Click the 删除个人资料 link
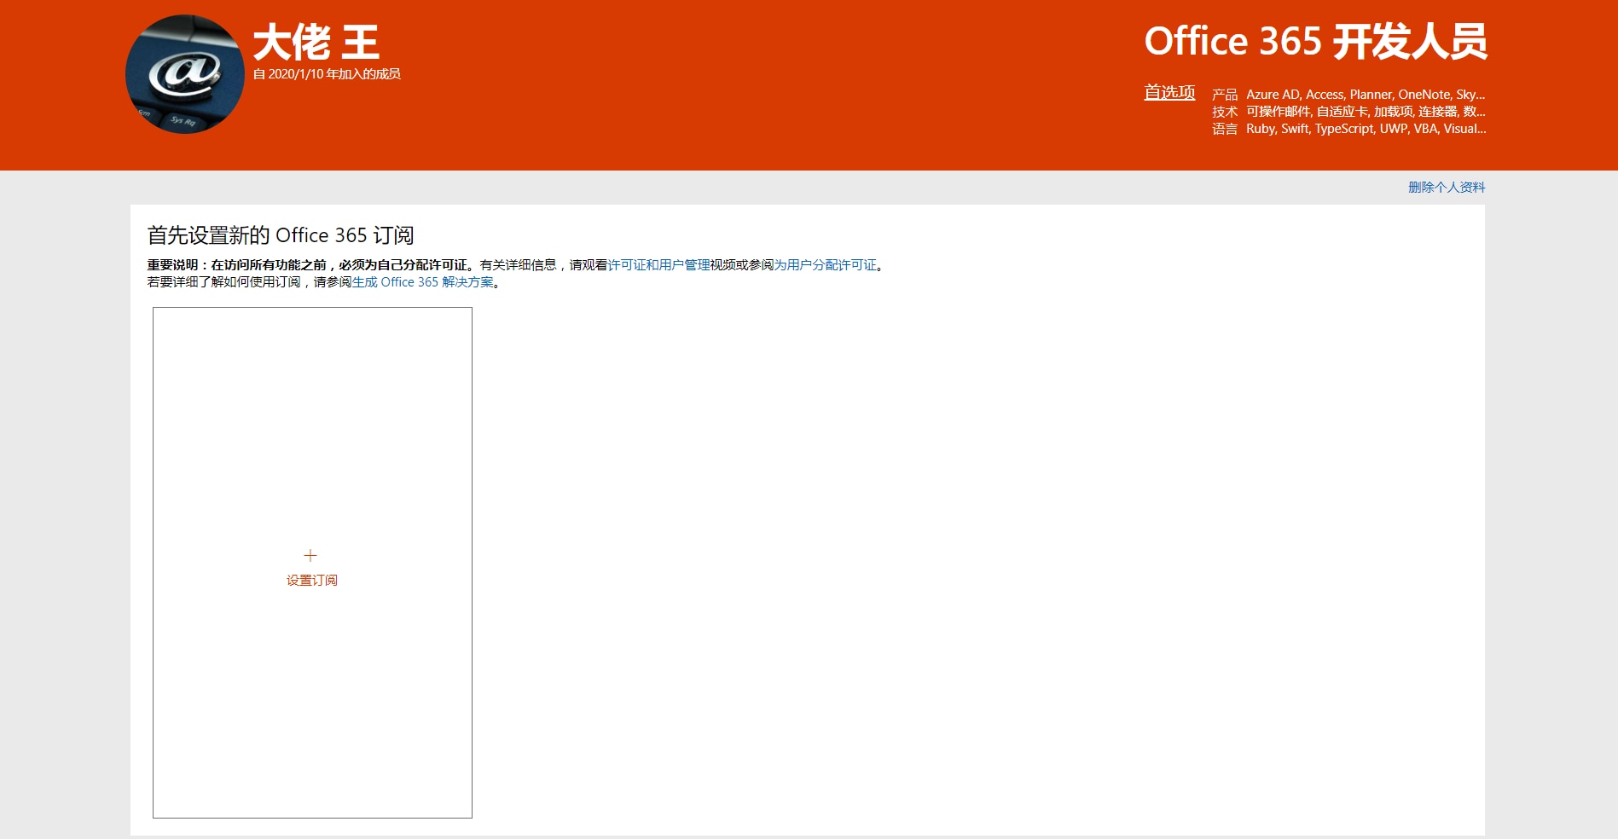Screen dimensions: 1618x839 pyautogui.click(x=1447, y=188)
